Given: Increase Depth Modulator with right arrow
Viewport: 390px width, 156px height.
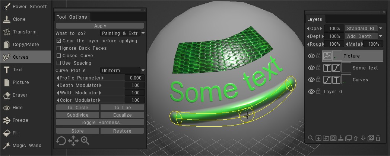Looking at the screenshot, I should pos(100,85).
